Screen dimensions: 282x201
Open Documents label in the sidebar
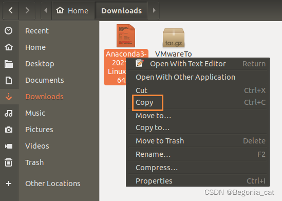coord(45,80)
